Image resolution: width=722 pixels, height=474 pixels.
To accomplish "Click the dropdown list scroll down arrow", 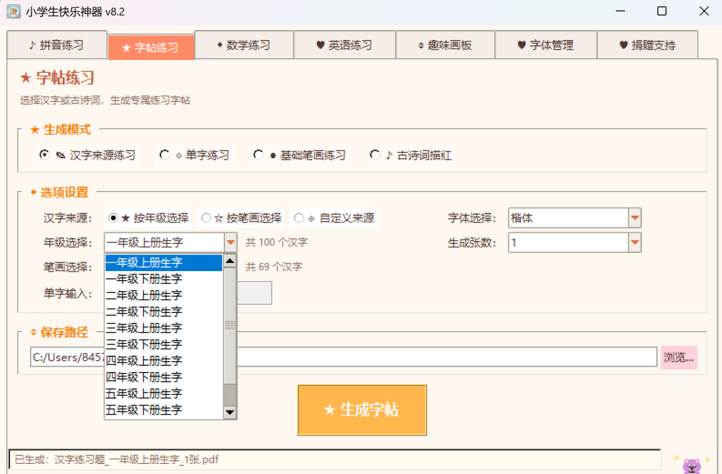I will click(230, 412).
